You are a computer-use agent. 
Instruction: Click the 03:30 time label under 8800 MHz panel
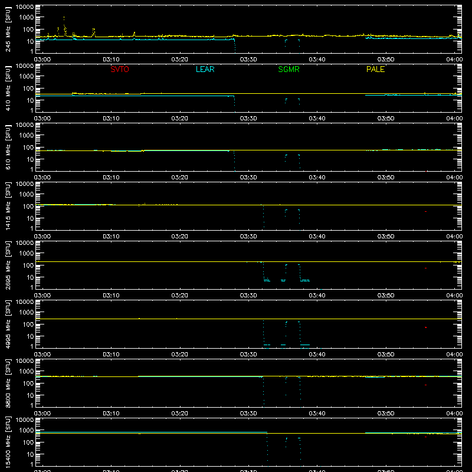click(248, 414)
